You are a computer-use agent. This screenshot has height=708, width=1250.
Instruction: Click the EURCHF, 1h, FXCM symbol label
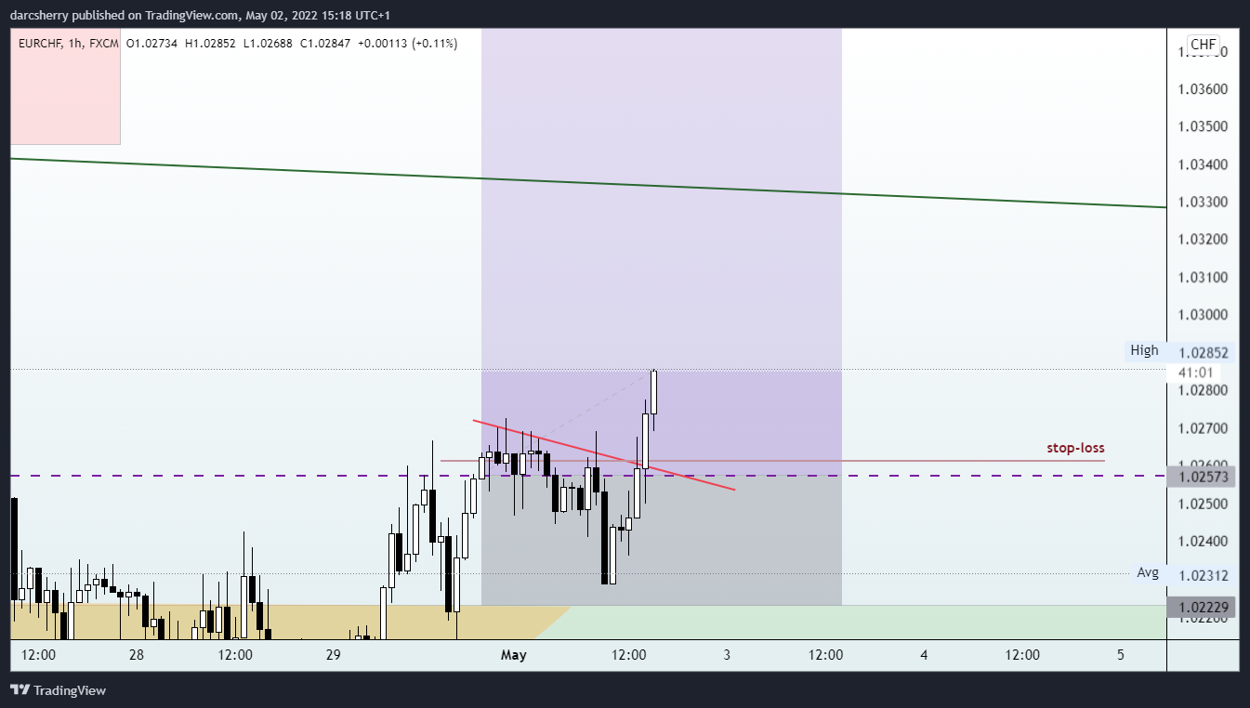tap(69, 43)
